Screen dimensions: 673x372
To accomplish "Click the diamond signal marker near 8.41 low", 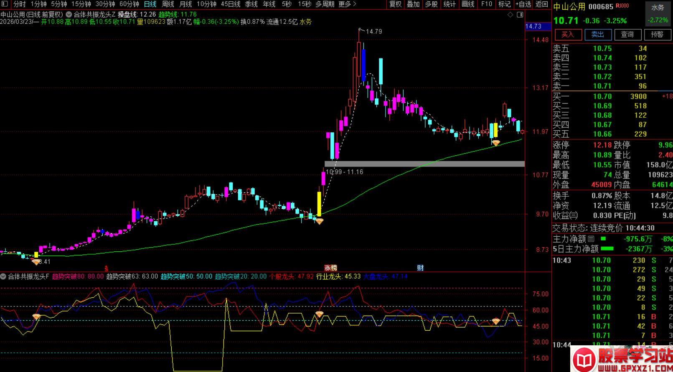I will click(36, 262).
